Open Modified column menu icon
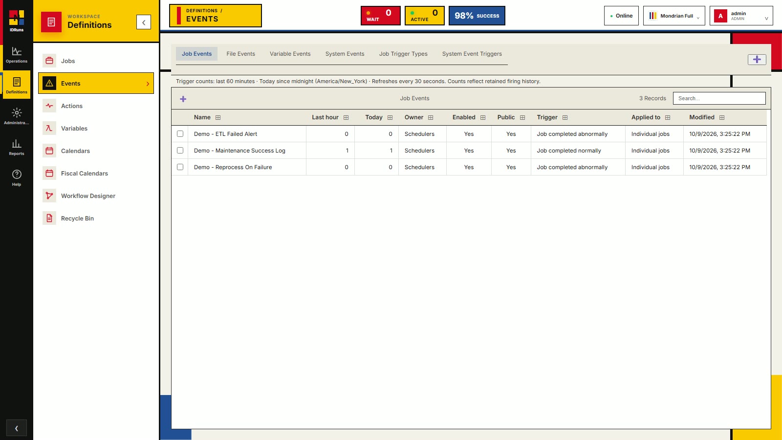 pos(722,118)
